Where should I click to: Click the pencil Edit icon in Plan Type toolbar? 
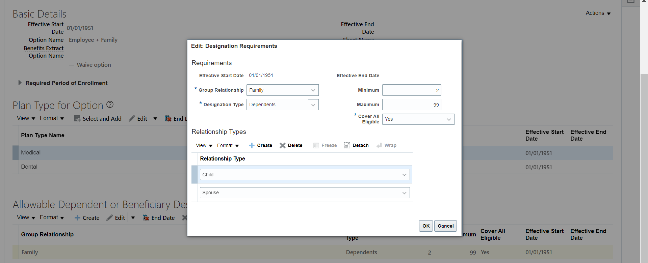(132, 118)
